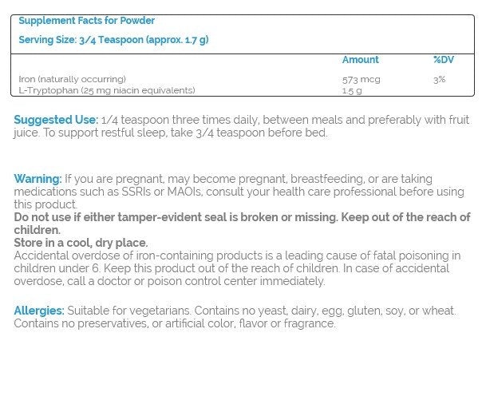Viewport: 486px width, 412px height.
Task: Click the "Serving Size: 3/4 Teaspoon" line
Action: [113, 40]
